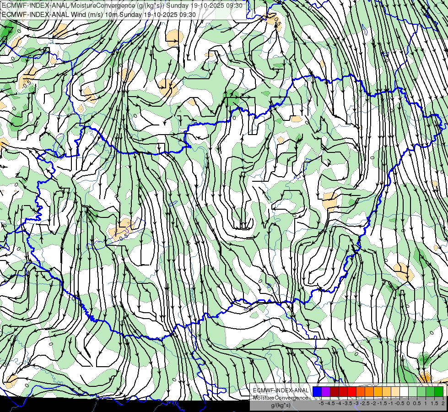448x412 pixels.
Task: Click the blue swatch in the legend
Action: coord(317,392)
